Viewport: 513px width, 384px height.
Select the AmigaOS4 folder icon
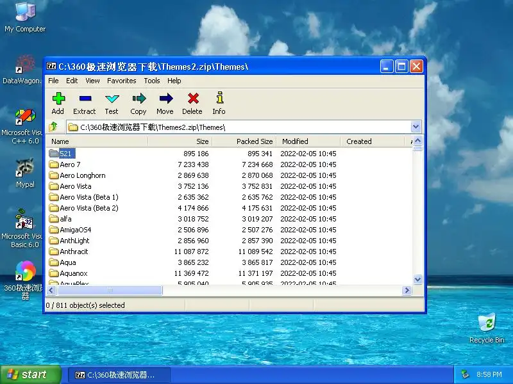(x=54, y=230)
